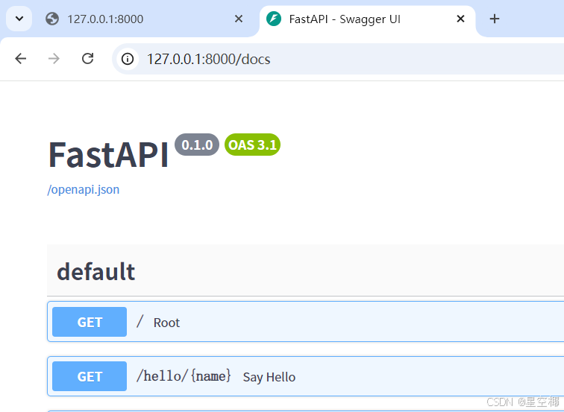Click the OAS 3.1 badge

252,145
